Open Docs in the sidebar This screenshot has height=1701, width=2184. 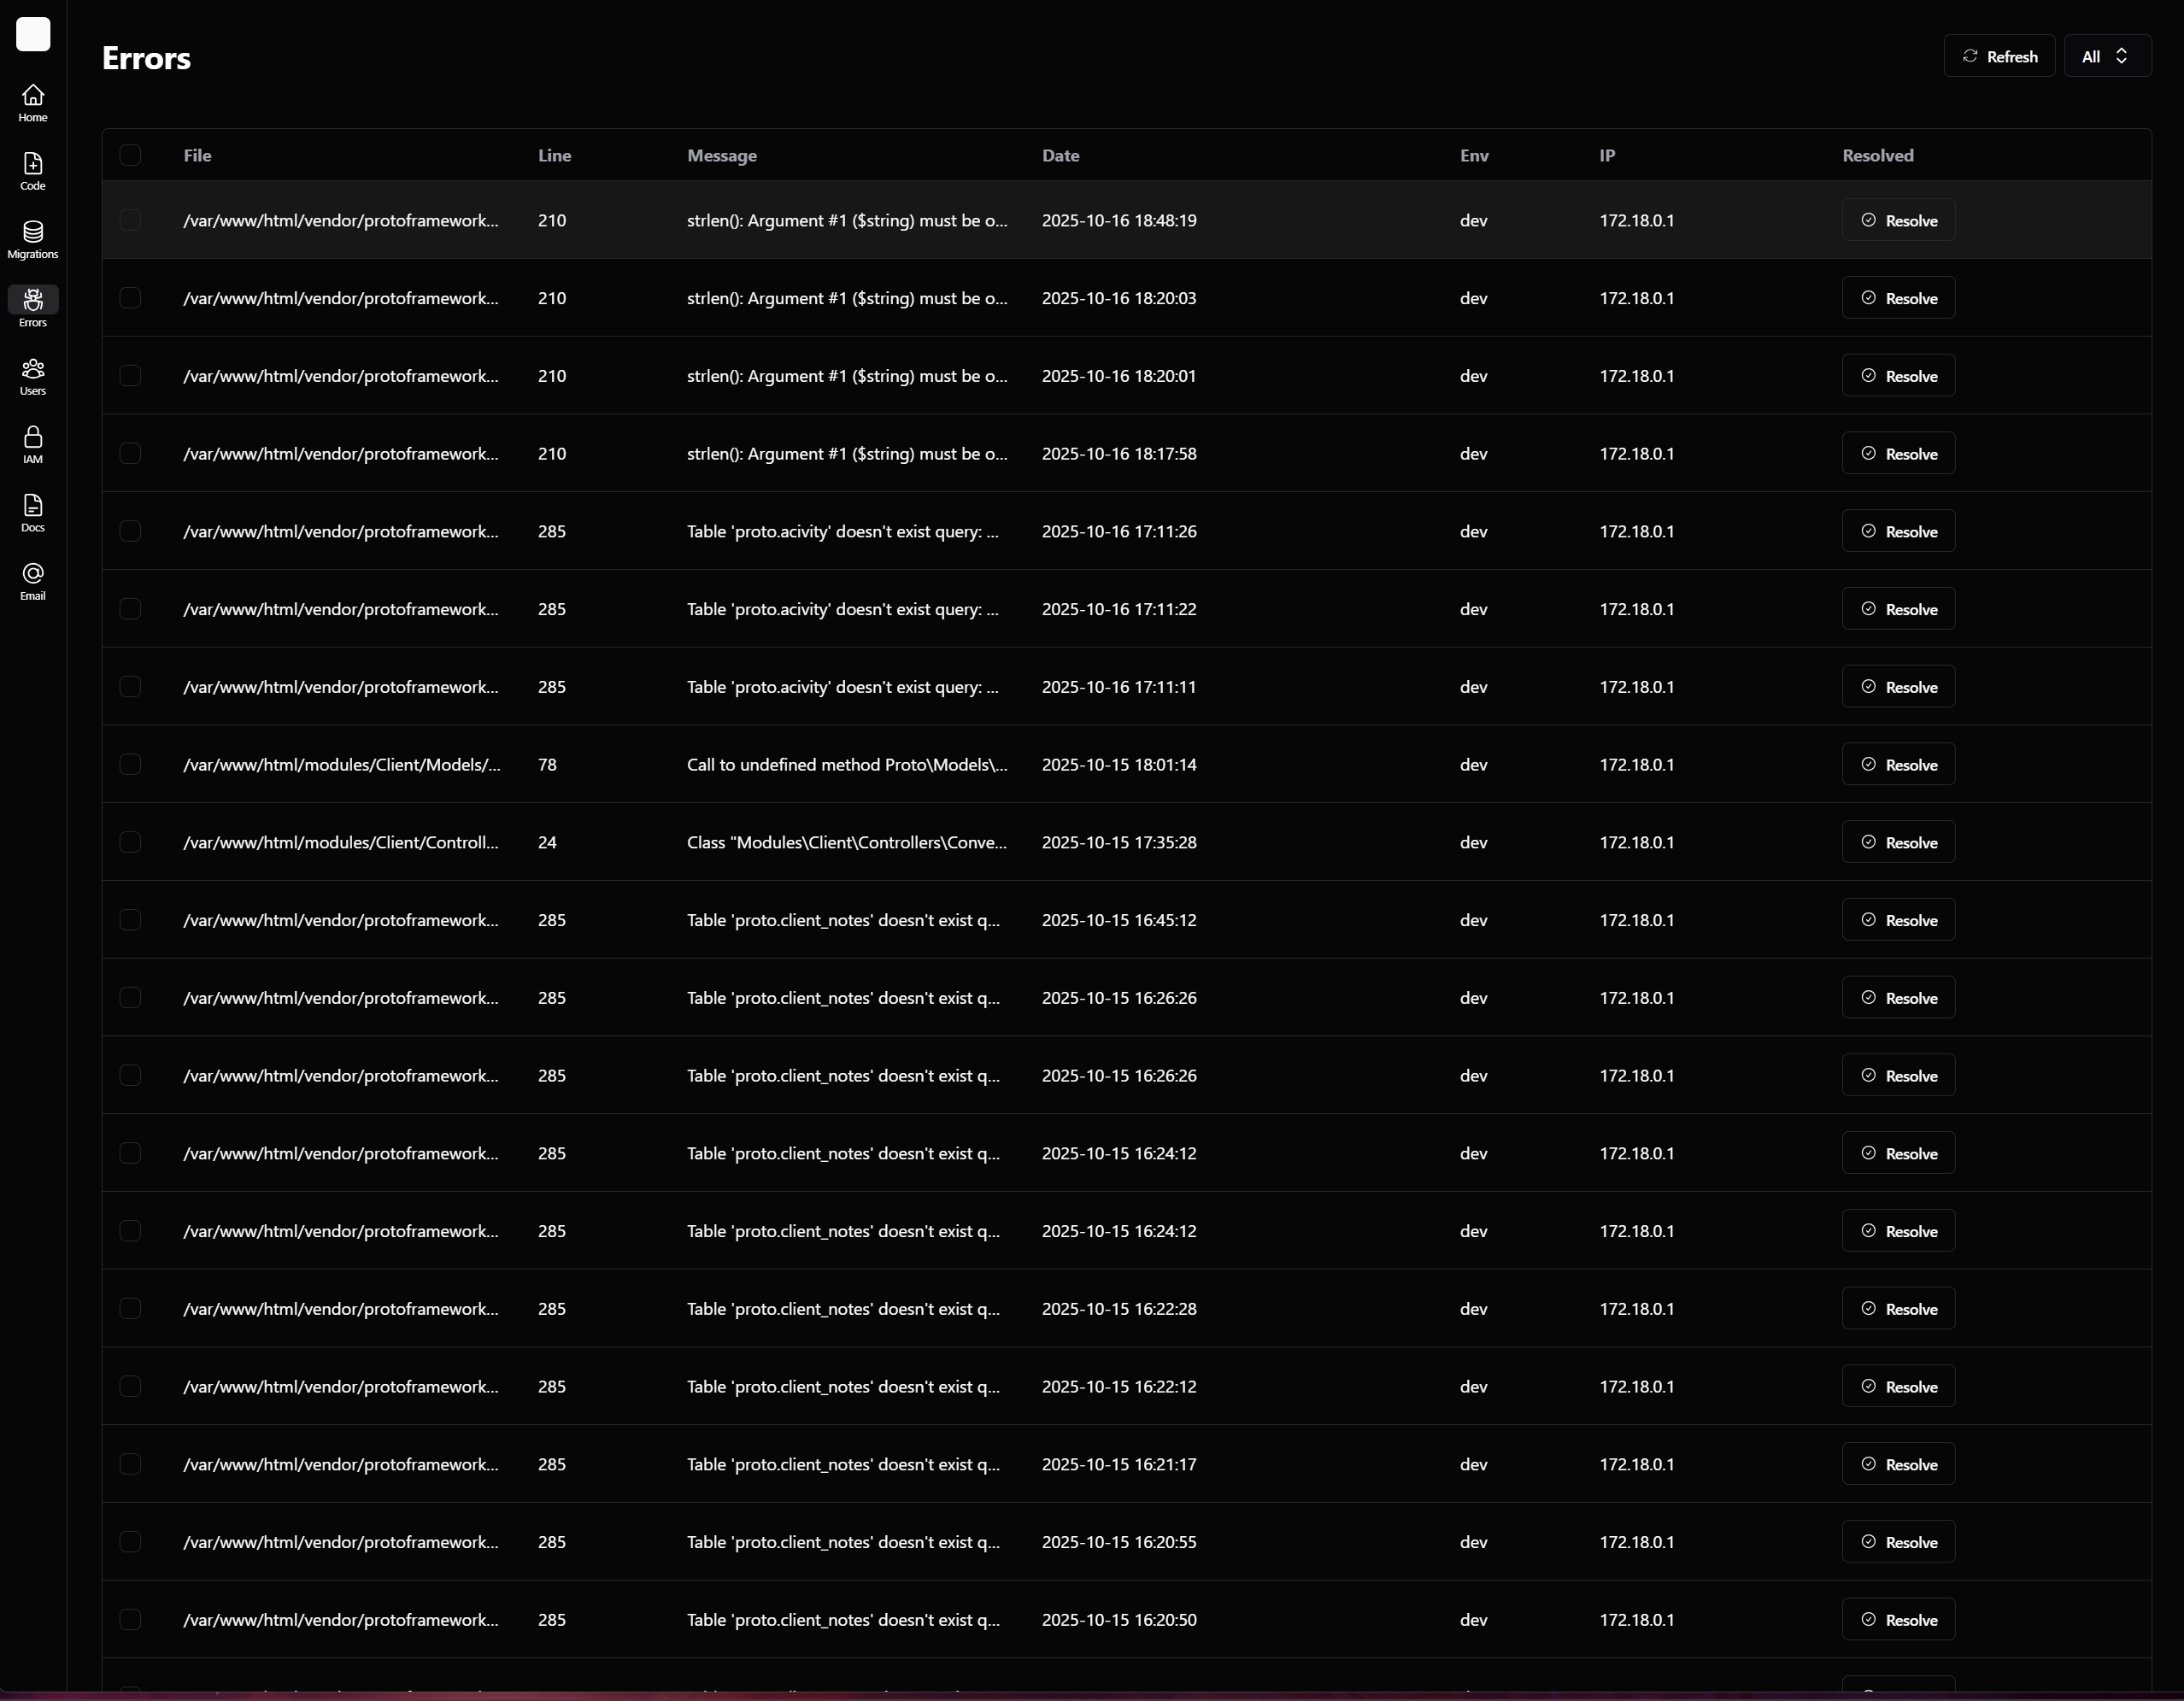33,512
